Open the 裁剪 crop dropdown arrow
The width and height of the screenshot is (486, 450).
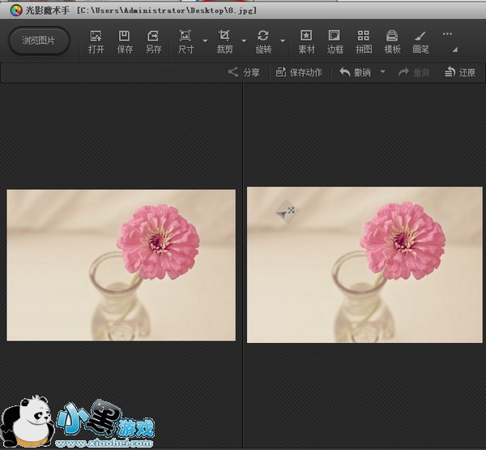[244, 41]
